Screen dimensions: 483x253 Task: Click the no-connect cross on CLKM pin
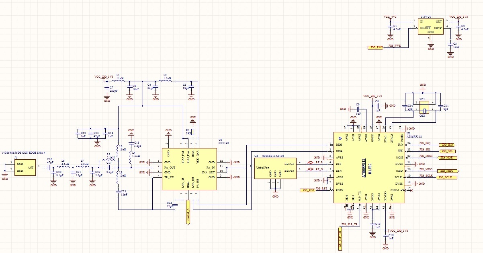point(411,190)
